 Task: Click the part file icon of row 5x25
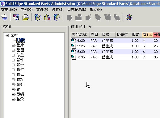[74, 46]
